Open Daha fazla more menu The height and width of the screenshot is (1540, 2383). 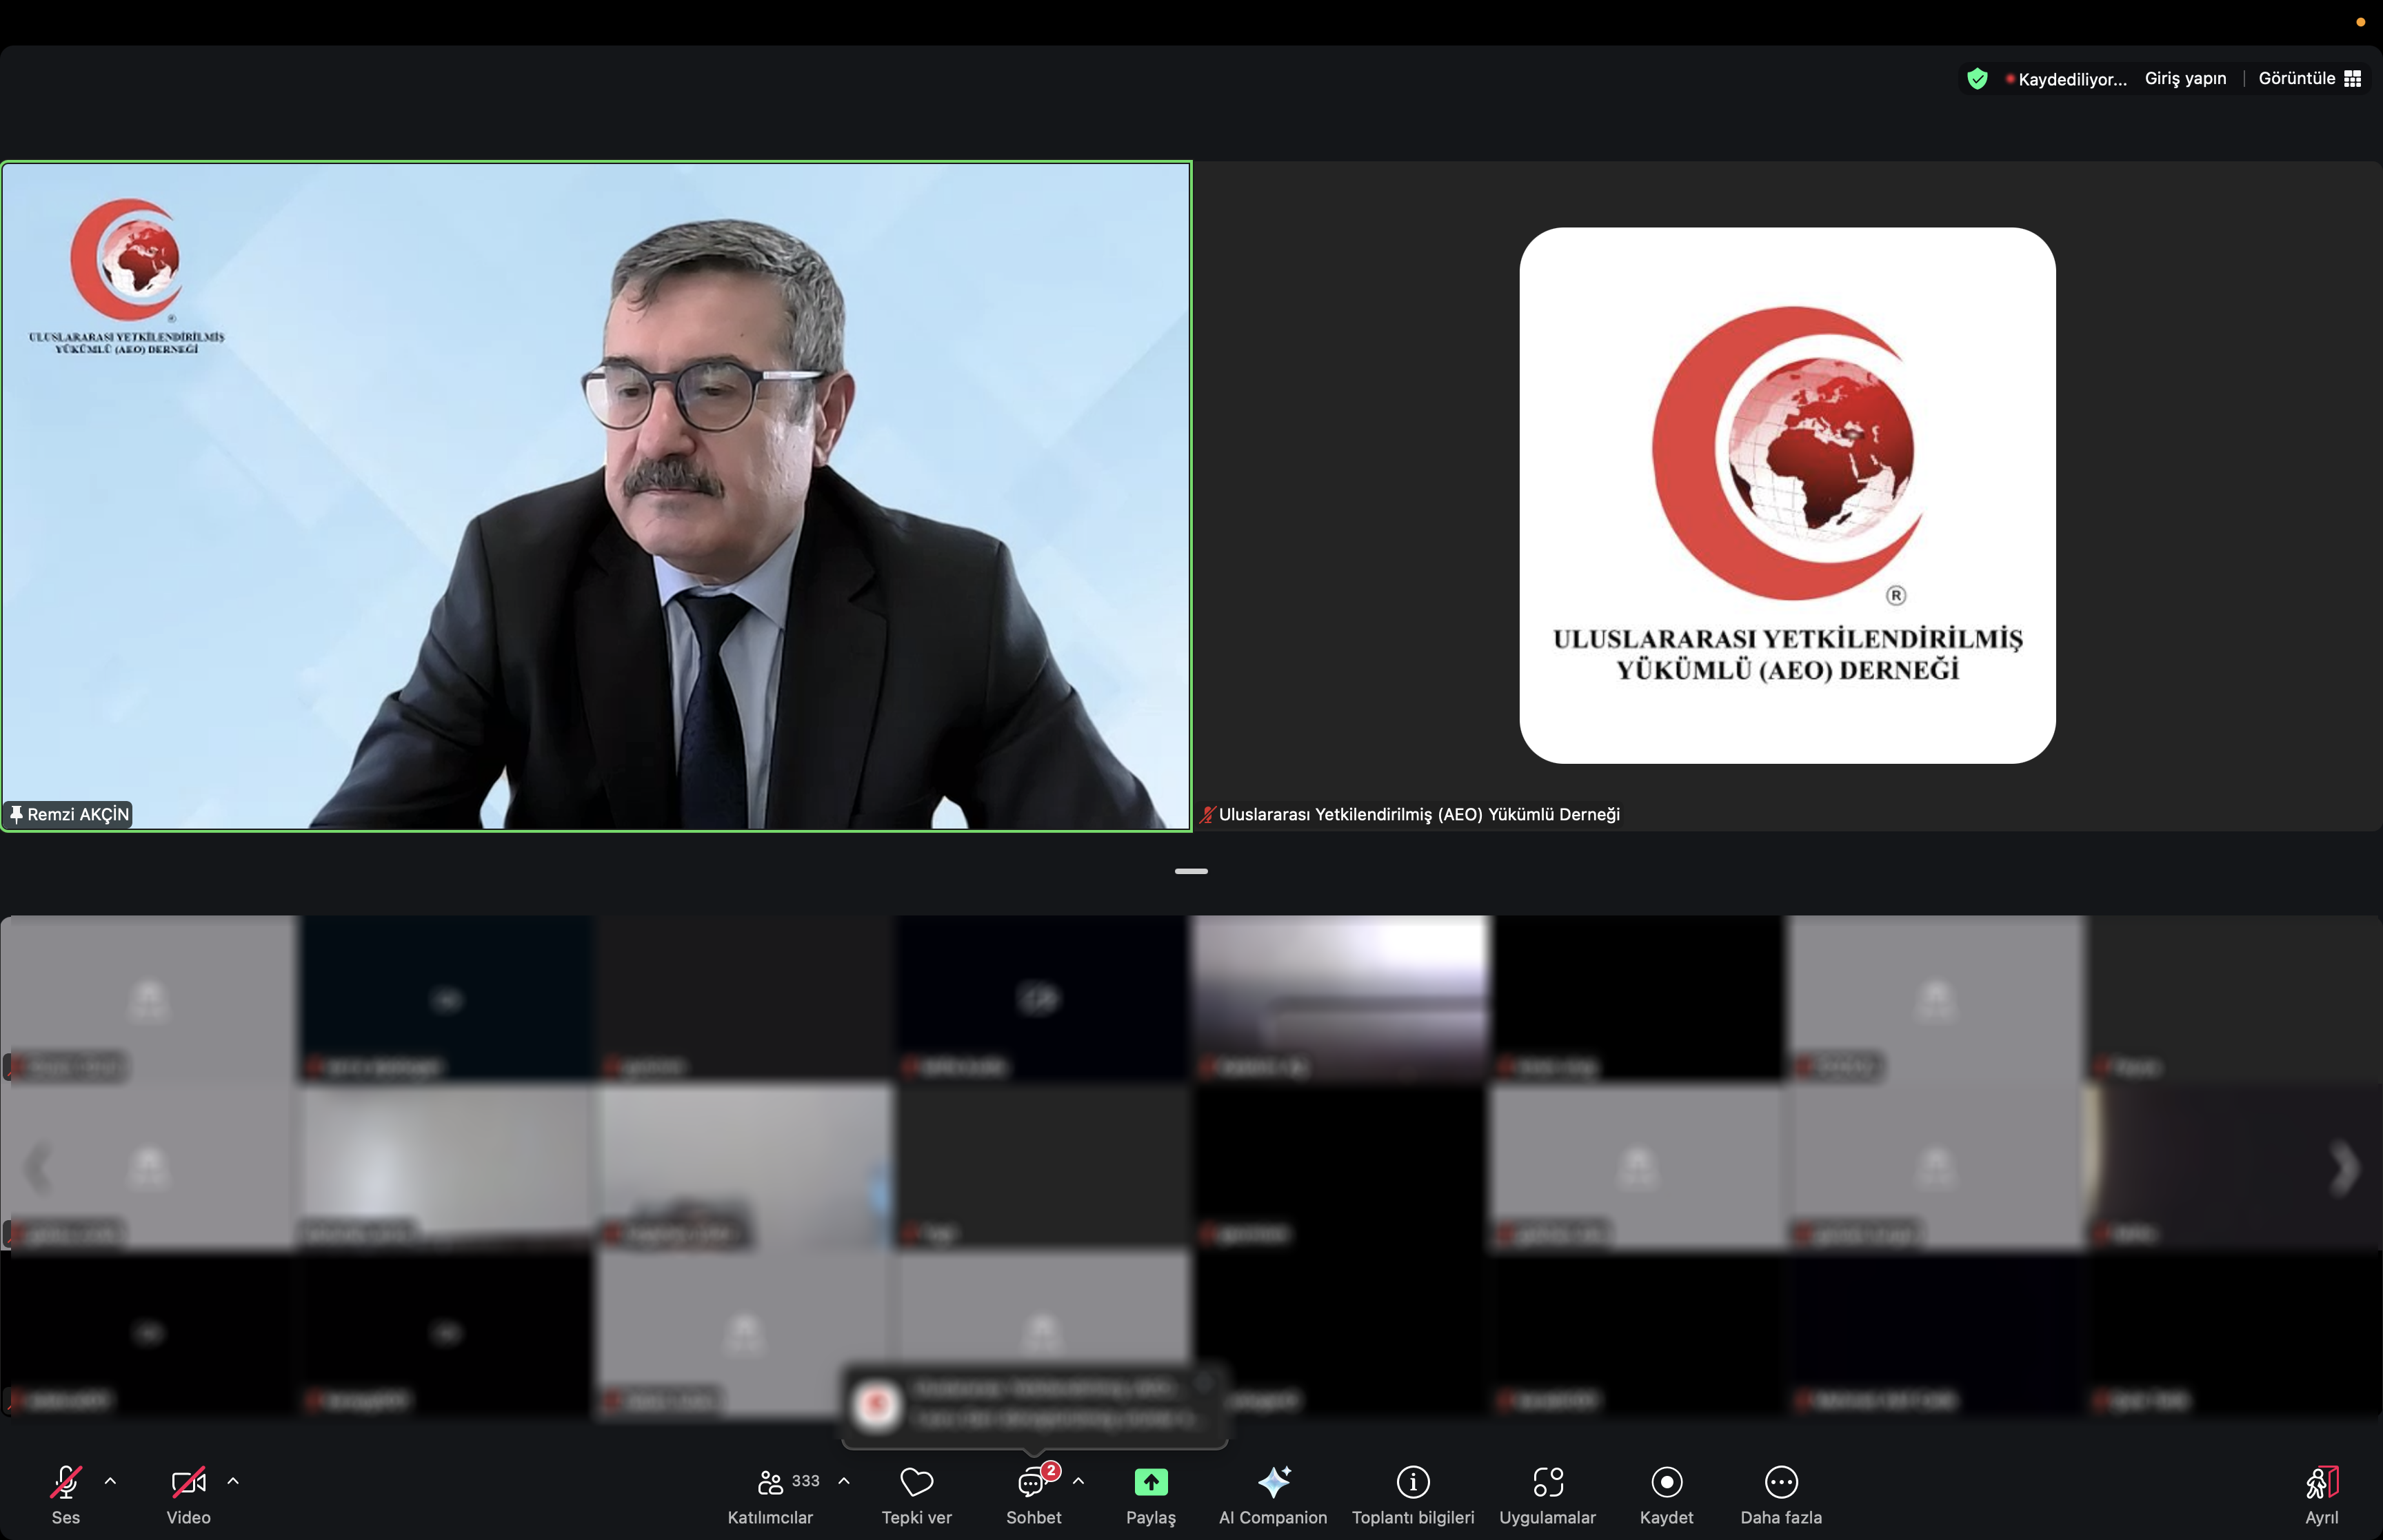pyautogui.click(x=1781, y=1482)
